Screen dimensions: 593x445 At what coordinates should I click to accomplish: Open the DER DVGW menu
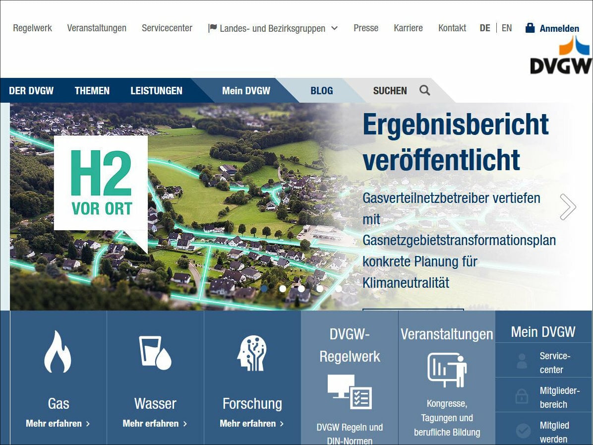[x=31, y=91]
